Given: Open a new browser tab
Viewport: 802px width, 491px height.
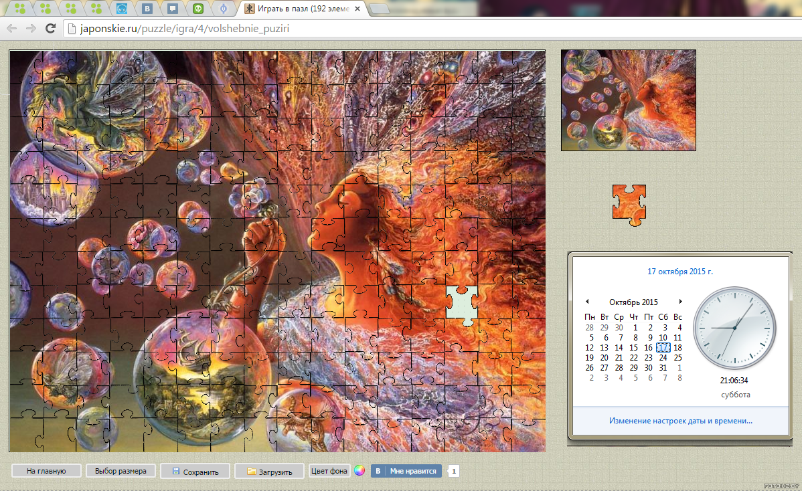Looking at the screenshot, I should (379, 9).
